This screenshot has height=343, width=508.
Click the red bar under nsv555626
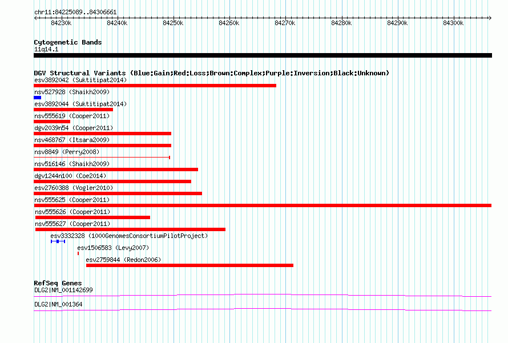point(92,217)
